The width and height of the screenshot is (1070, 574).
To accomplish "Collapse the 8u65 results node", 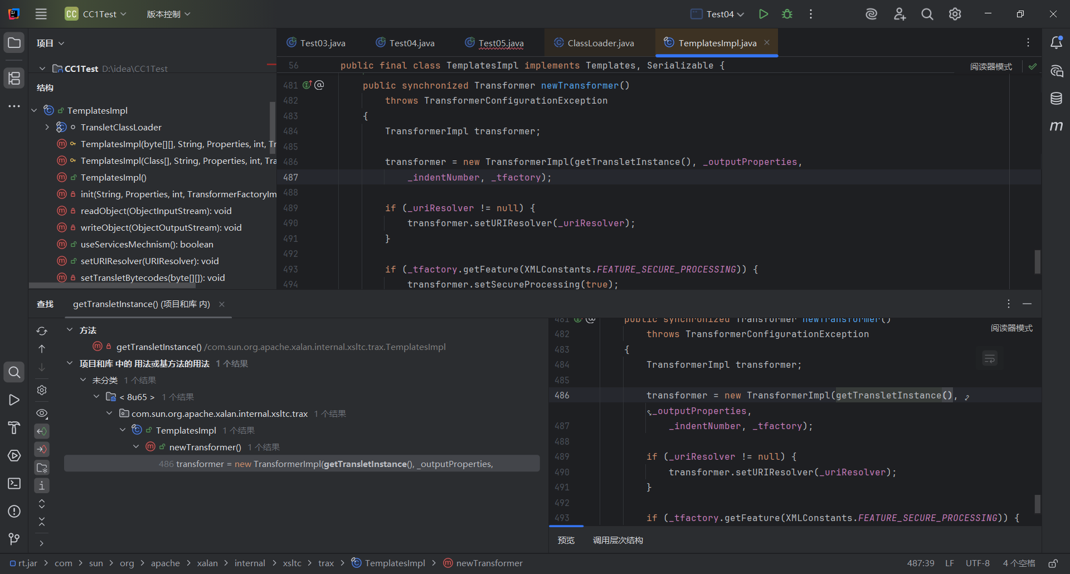I will point(96,397).
